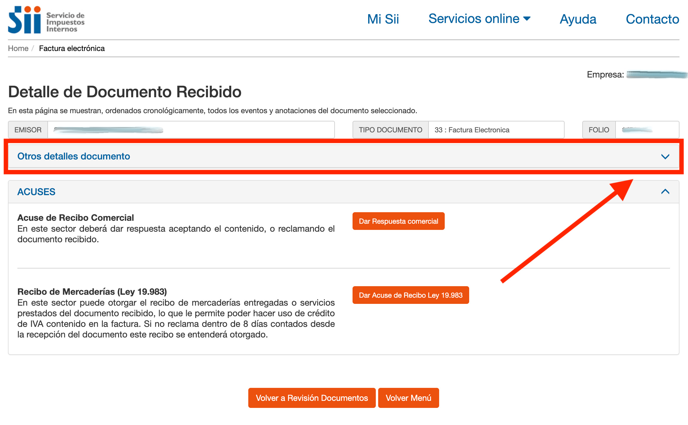Click Dar Acuse de Recibo Ley 19.983 button

tap(411, 295)
